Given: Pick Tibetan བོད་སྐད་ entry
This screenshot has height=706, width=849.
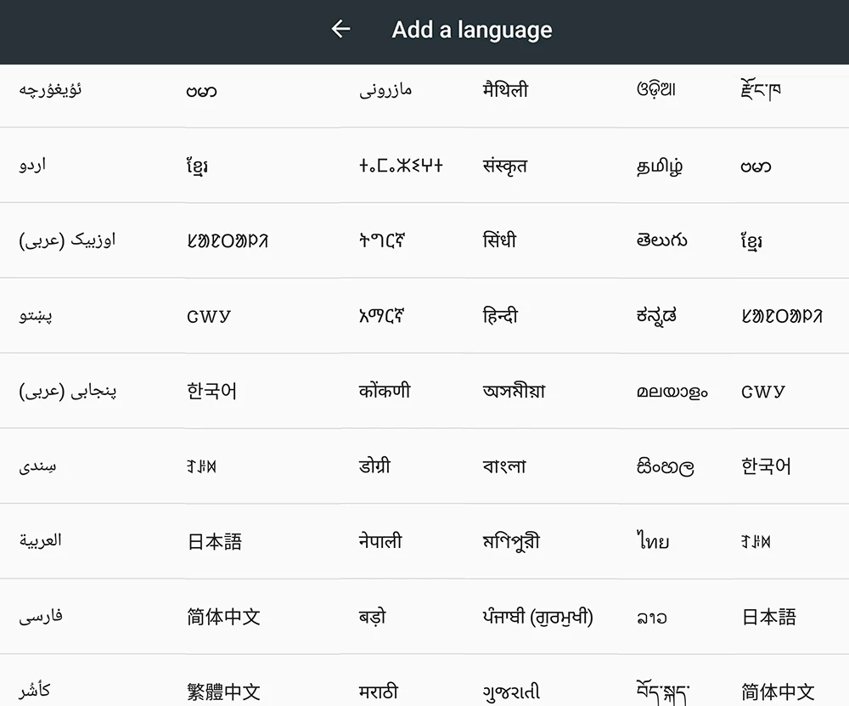Looking at the screenshot, I should (662, 693).
